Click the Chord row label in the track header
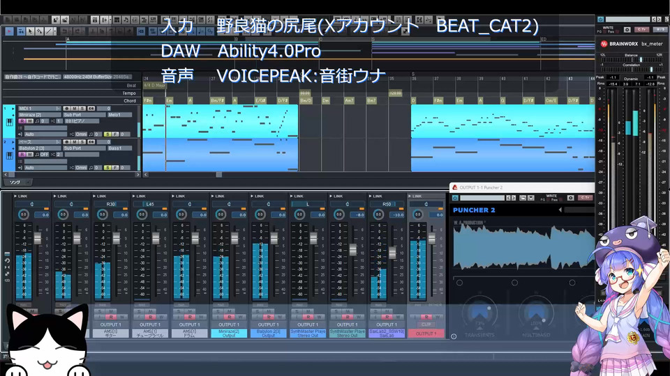The height and width of the screenshot is (376, 670). coord(130,101)
